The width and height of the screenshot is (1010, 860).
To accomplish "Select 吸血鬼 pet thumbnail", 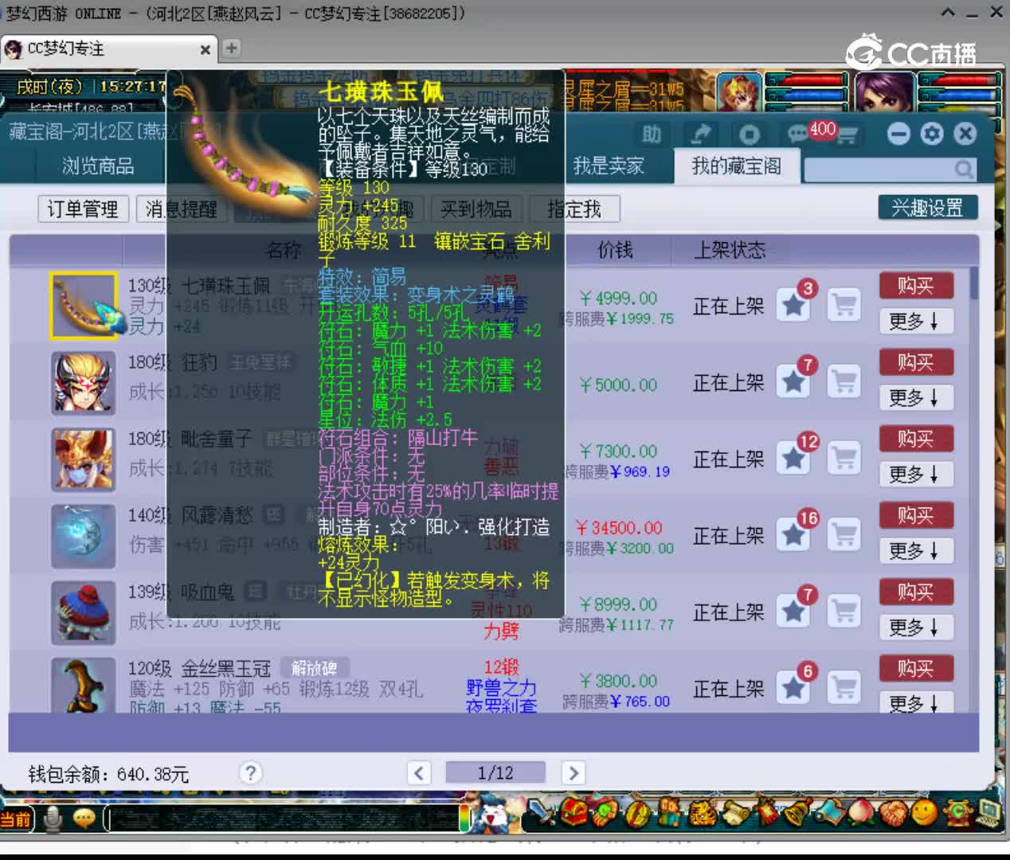I will coord(84,612).
